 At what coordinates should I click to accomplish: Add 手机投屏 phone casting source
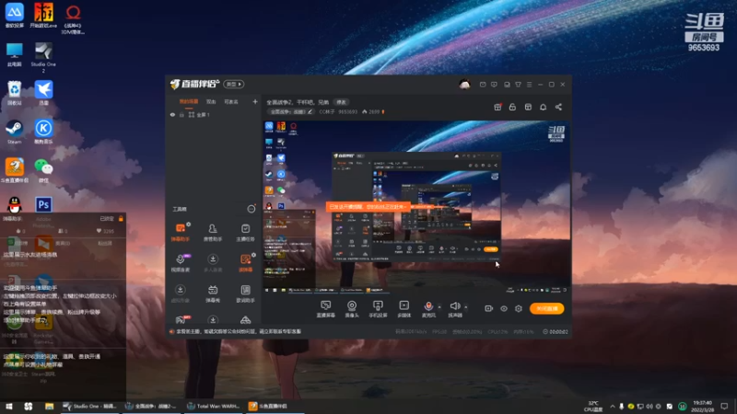(378, 309)
